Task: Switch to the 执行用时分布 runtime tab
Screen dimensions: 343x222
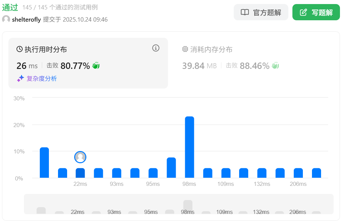Action: 46,50
